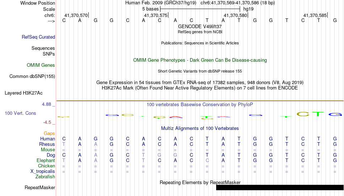344x196 pixels.
Task: Click '100 vertebrates Basewise Conservation by PhyloP' title
Action: coord(200,105)
